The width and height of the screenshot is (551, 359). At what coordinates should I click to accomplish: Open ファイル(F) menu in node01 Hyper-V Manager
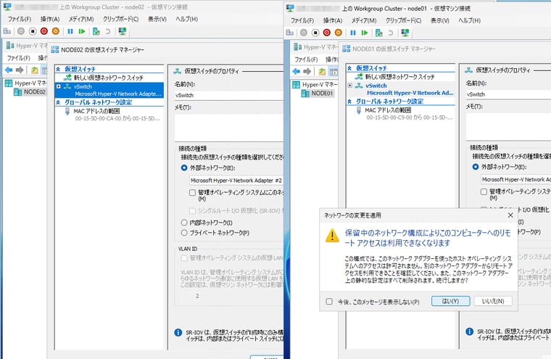[x=306, y=59]
